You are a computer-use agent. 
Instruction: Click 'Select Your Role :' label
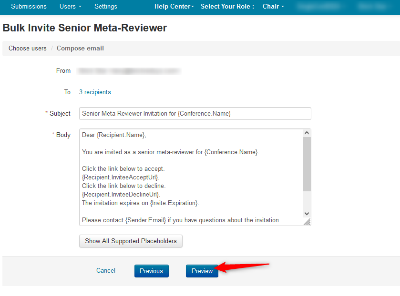tap(227, 6)
